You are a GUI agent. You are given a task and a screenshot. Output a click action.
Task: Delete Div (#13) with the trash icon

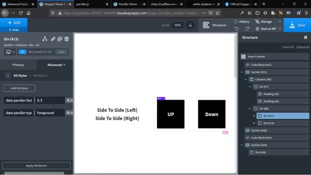(x=67, y=39)
